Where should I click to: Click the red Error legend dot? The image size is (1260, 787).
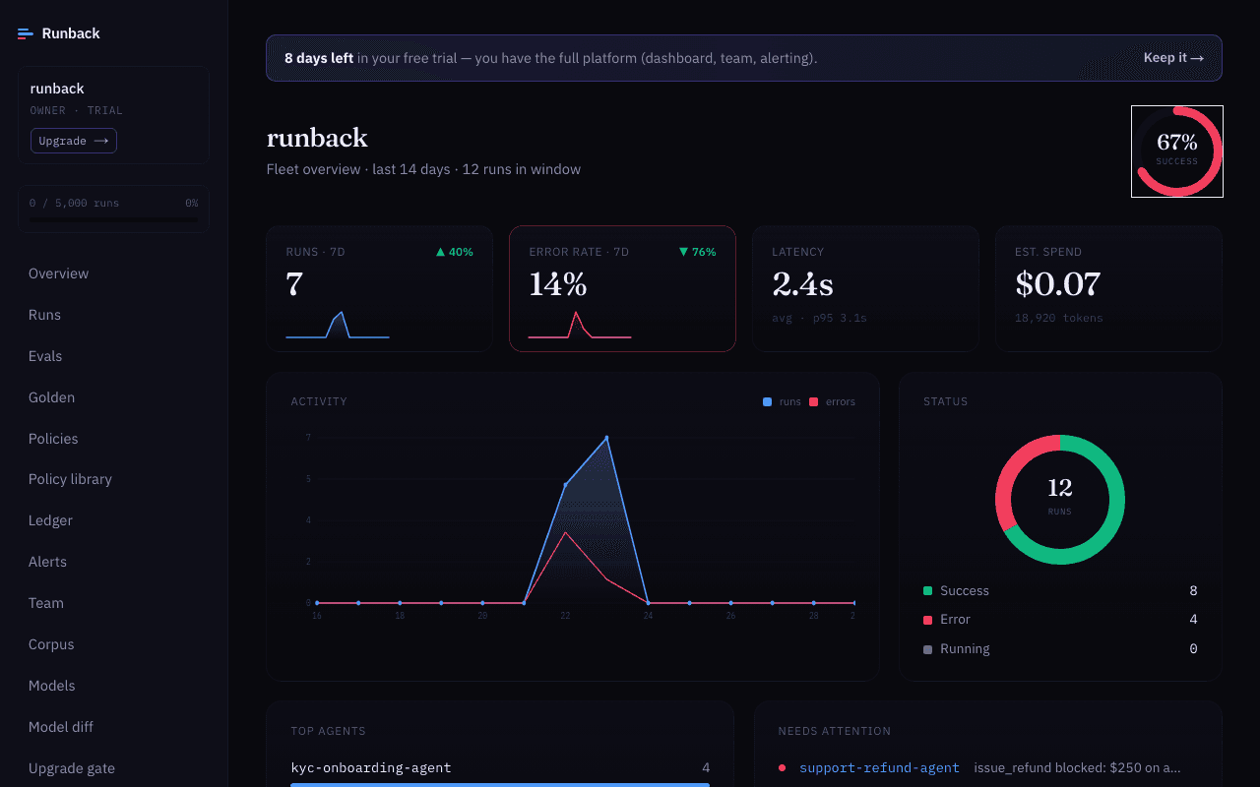pyautogui.click(x=927, y=620)
